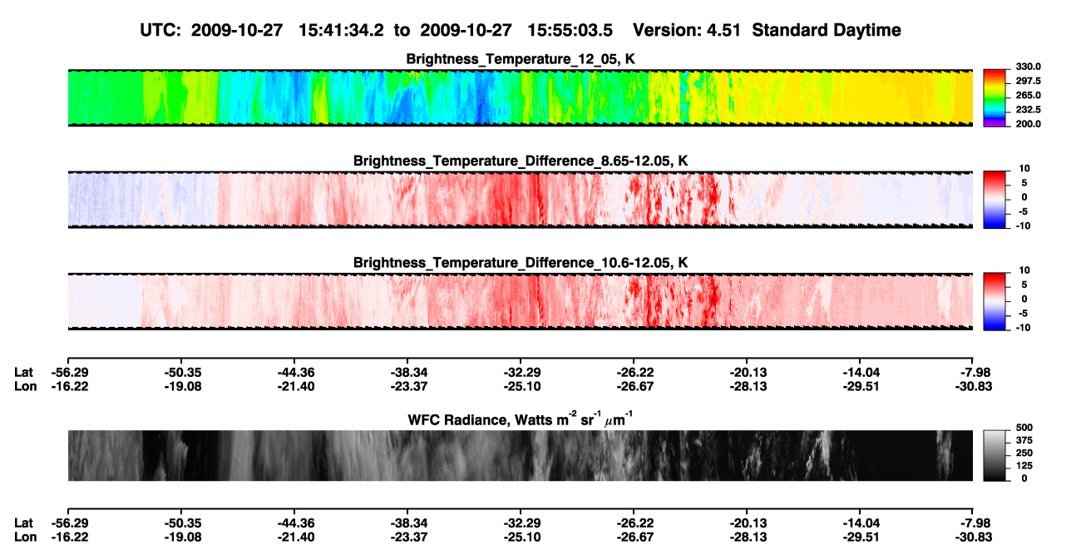Click the 10 tick on 8.65-12.05 color bar
Screen dimensions: 1081x555
point(1026,168)
